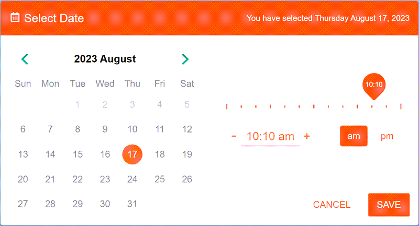
Task: Click the calendar icon beside Select Date
Action: coord(15,18)
